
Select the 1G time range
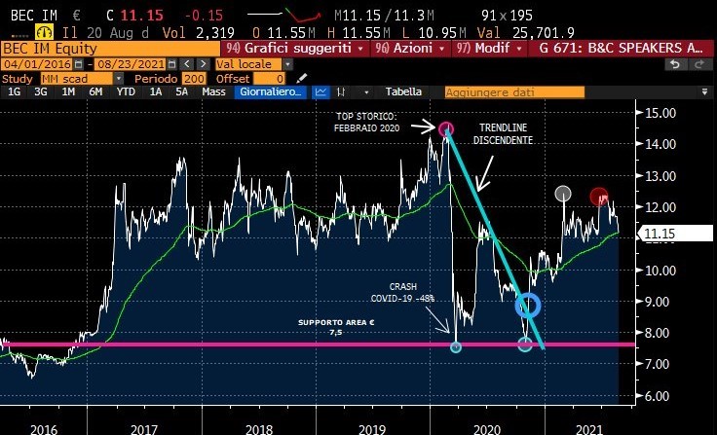pos(14,91)
